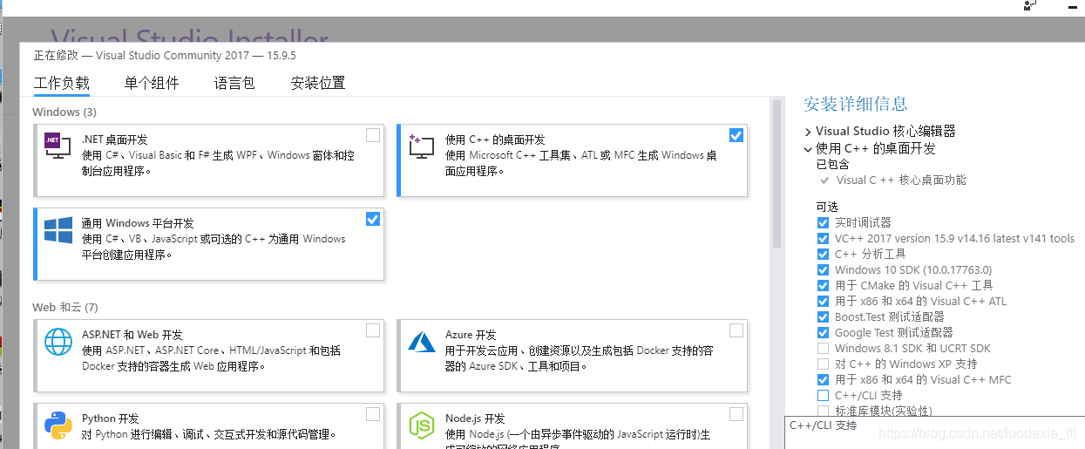
Task: Click the Universal Windows Platform logo icon
Action: [58, 230]
